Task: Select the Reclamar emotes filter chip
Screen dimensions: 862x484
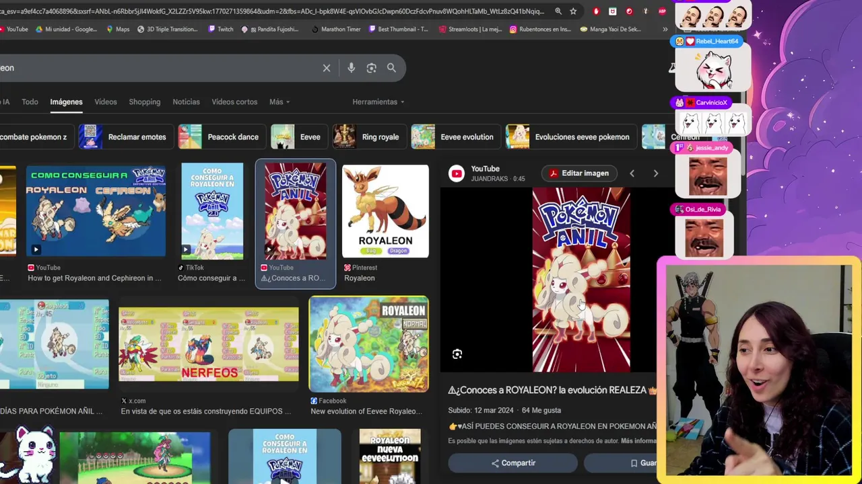Action: [x=125, y=137]
